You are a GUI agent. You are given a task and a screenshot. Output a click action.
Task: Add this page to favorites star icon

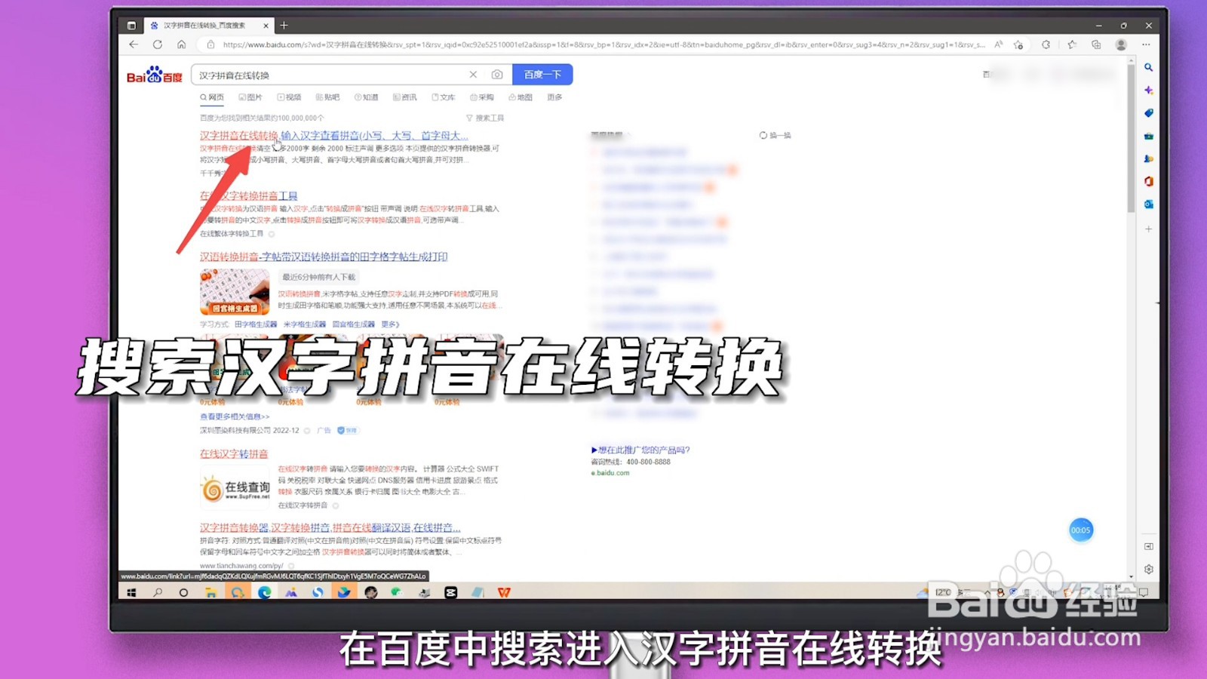pos(1018,45)
